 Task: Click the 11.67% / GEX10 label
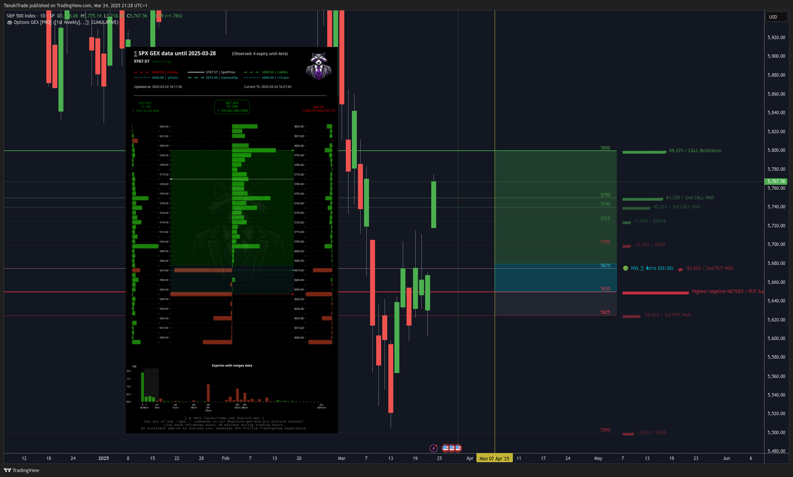(650, 221)
